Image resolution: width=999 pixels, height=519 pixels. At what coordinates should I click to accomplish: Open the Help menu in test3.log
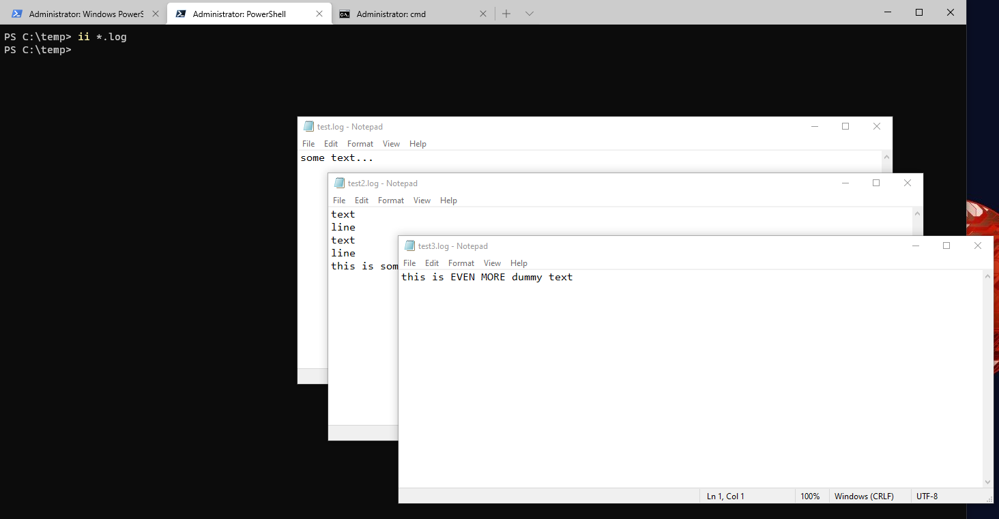[x=519, y=263]
